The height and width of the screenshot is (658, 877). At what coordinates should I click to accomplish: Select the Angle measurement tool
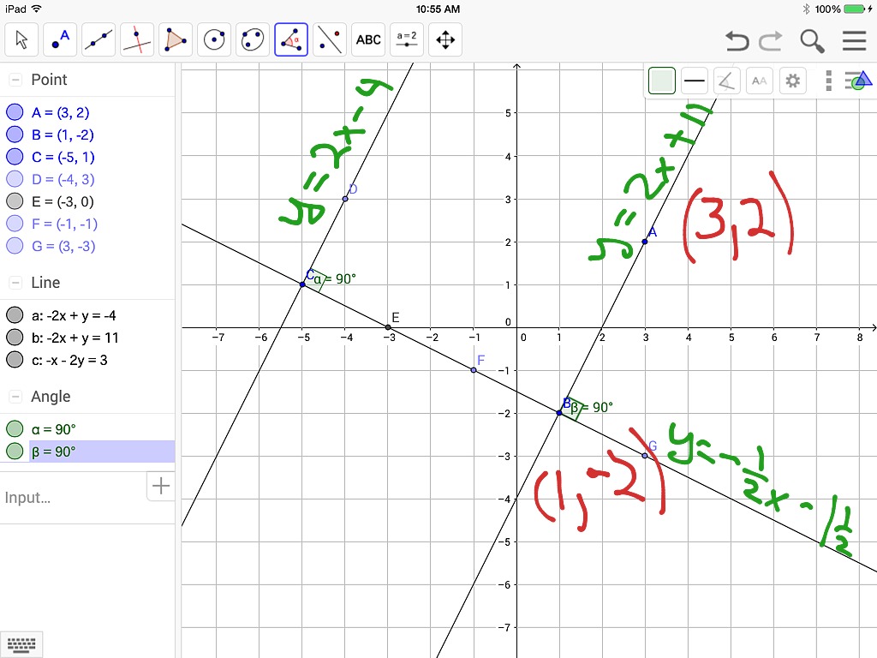(x=291, y=39)
